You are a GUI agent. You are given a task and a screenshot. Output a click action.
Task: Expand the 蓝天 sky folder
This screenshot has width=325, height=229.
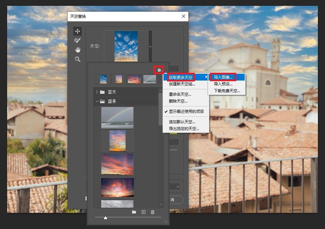click(x=97, y=92)
